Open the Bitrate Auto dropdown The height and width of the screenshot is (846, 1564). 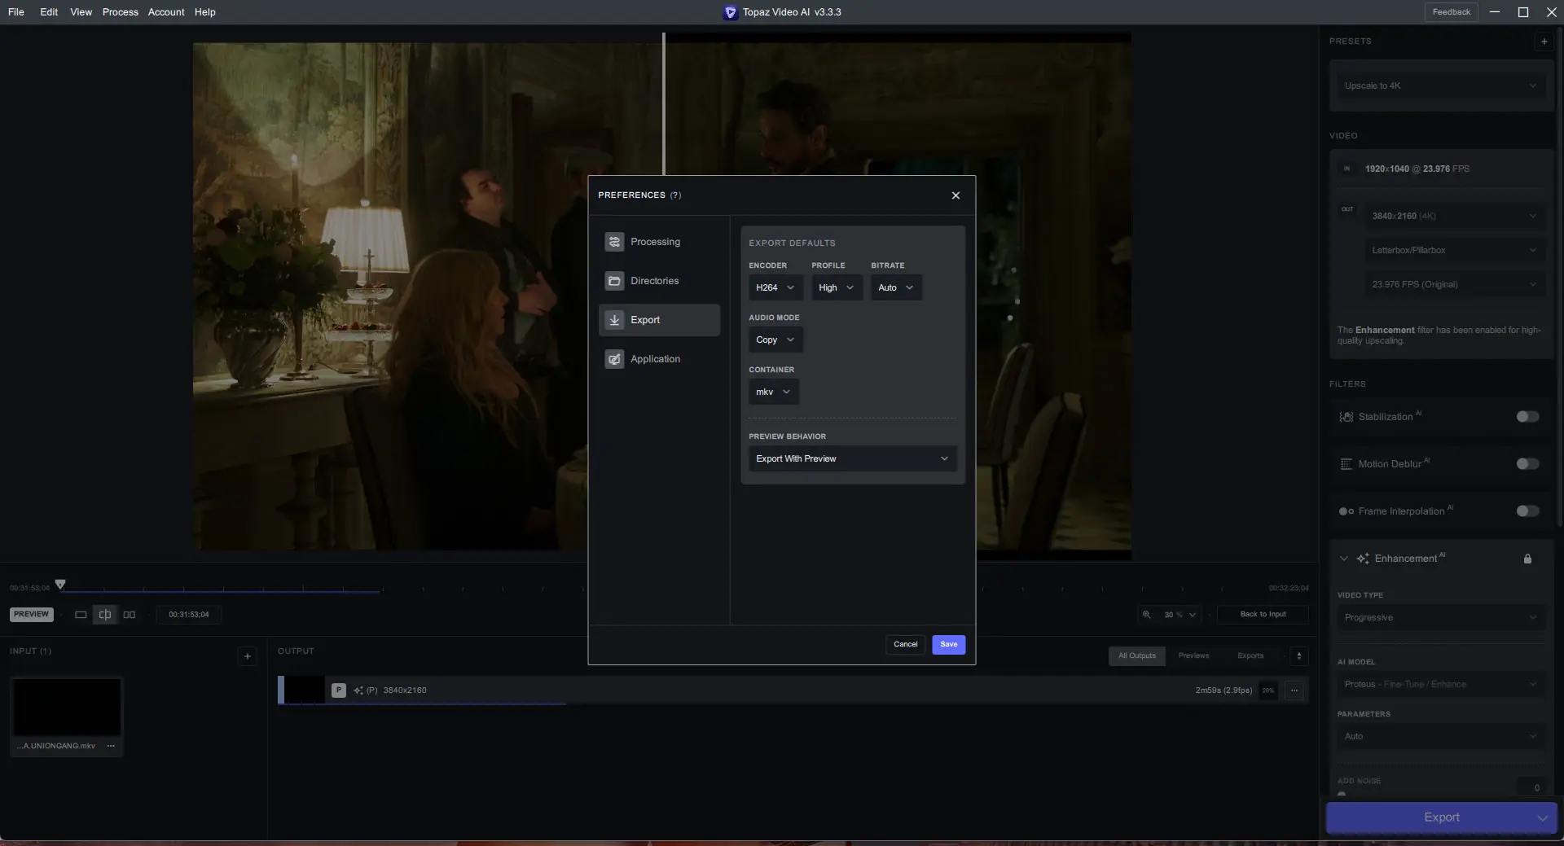[896, 287]
